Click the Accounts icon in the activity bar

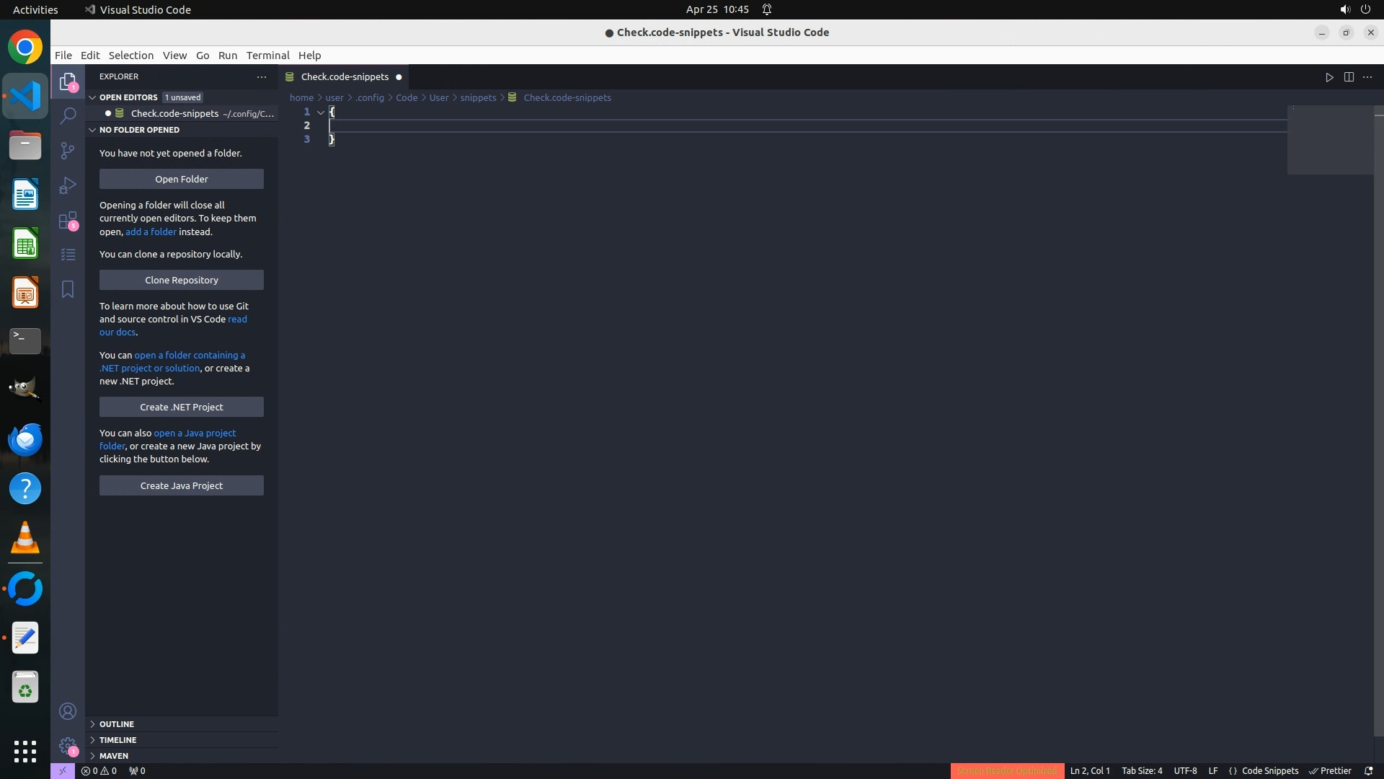tap(68, 711)
